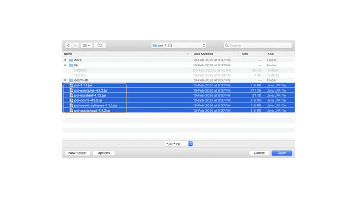
Task: Sort by the Name column header
Action: [x=126, y=54]
